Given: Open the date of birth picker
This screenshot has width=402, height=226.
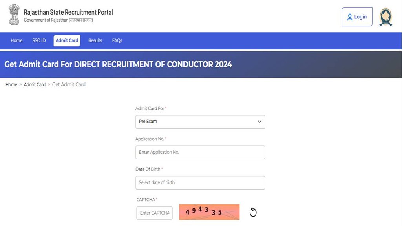Looking at the screenshot, I should [200, 182].
